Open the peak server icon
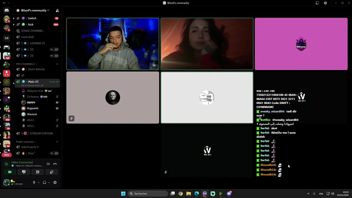Image resolution: width=352 pixels, height=198 pixels. click(x=7, y=108)
